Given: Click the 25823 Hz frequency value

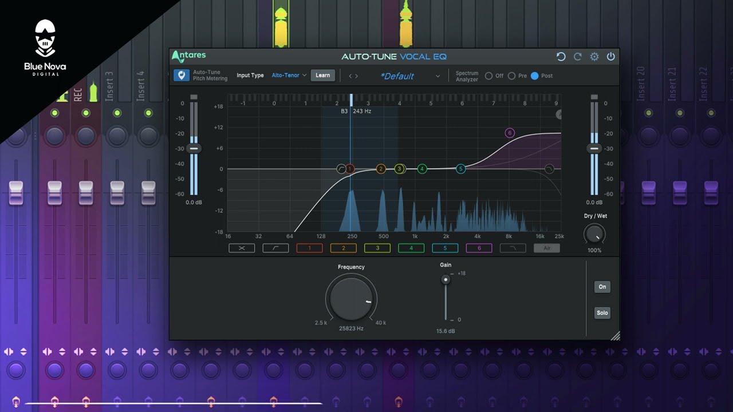Looking at the screenshot, I should click(351, 328).
